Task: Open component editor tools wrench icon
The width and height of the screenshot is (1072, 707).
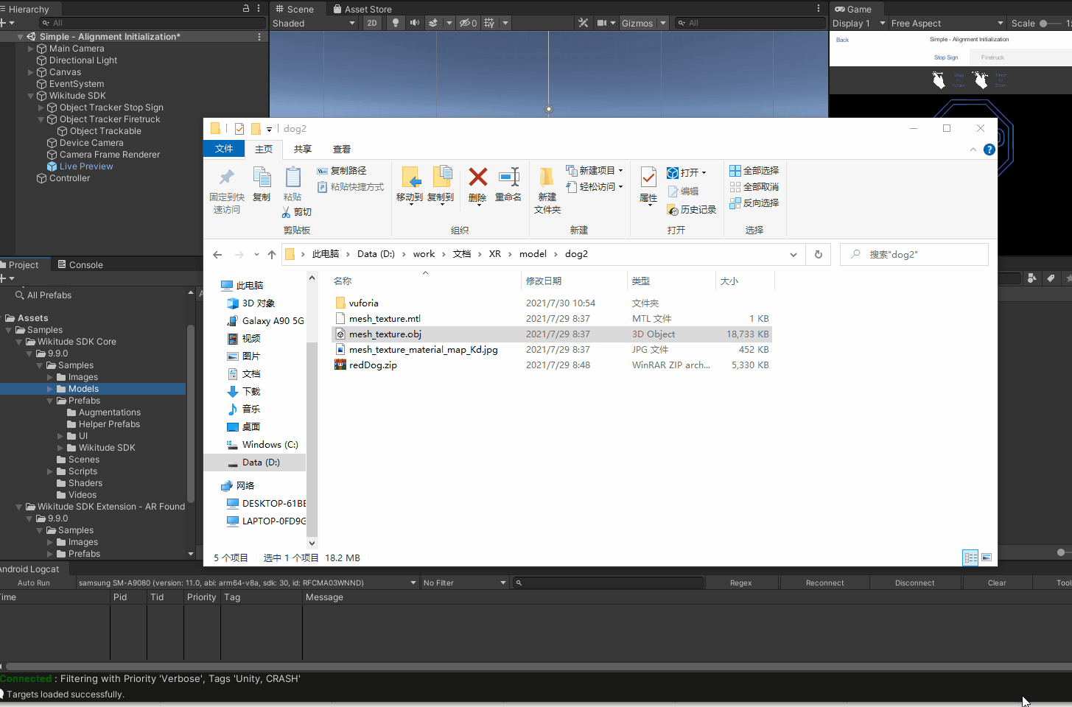Action: [584, 23]
